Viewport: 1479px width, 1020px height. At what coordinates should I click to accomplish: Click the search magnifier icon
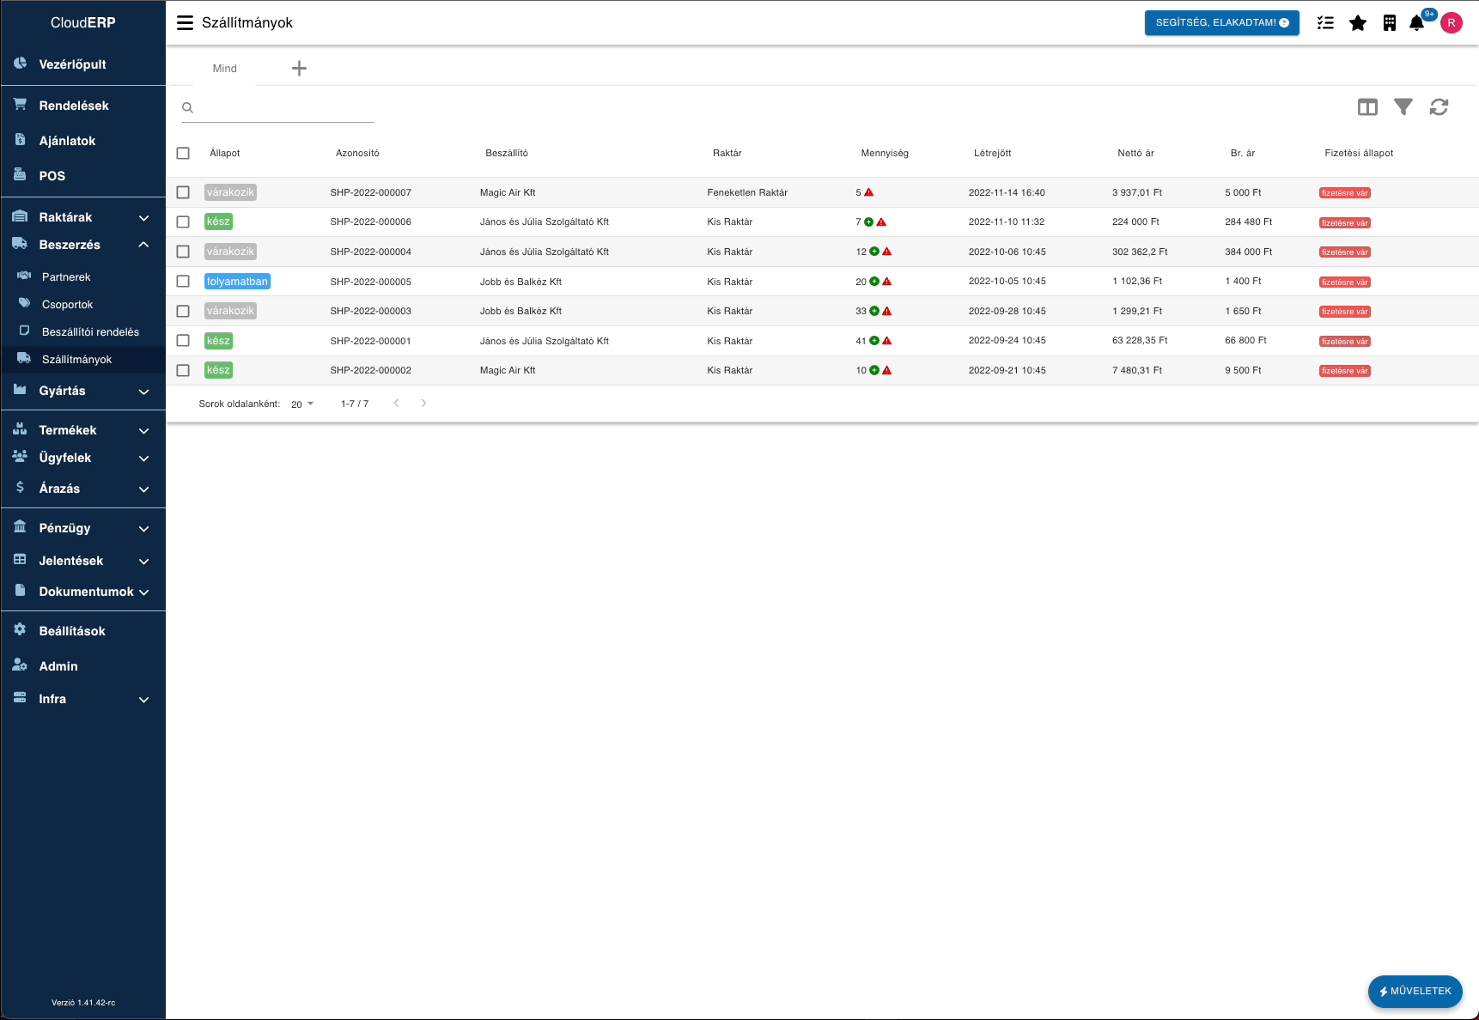coord(187,108)
